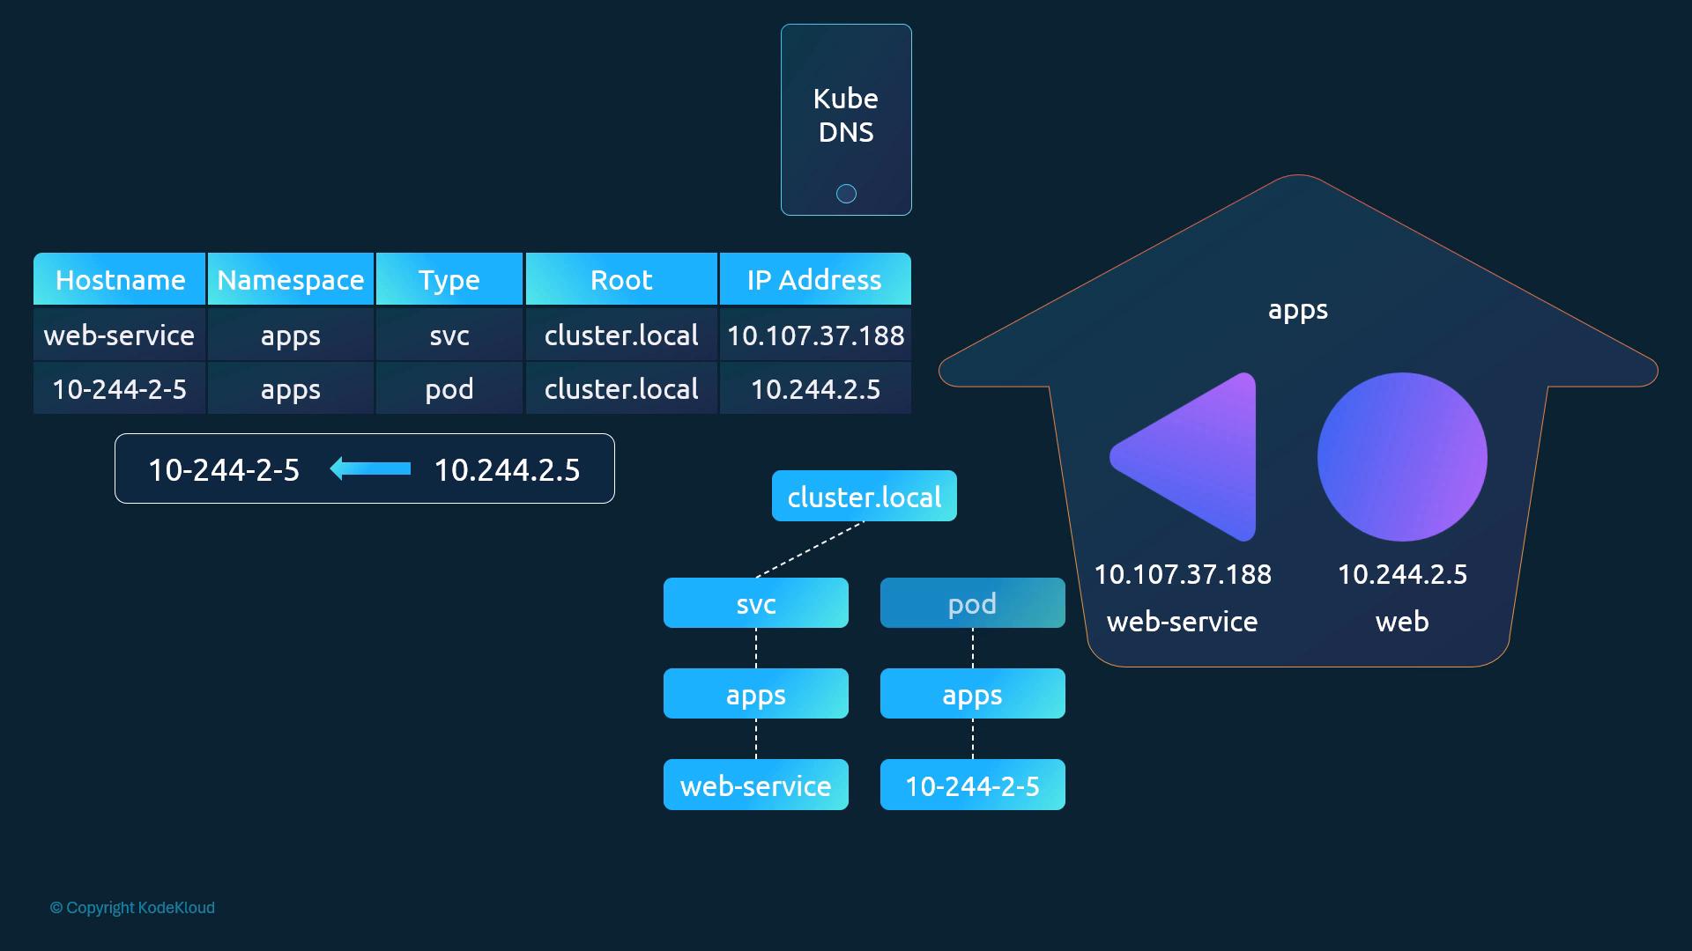
Task: Click the Type column header
Action: (449, 279)
